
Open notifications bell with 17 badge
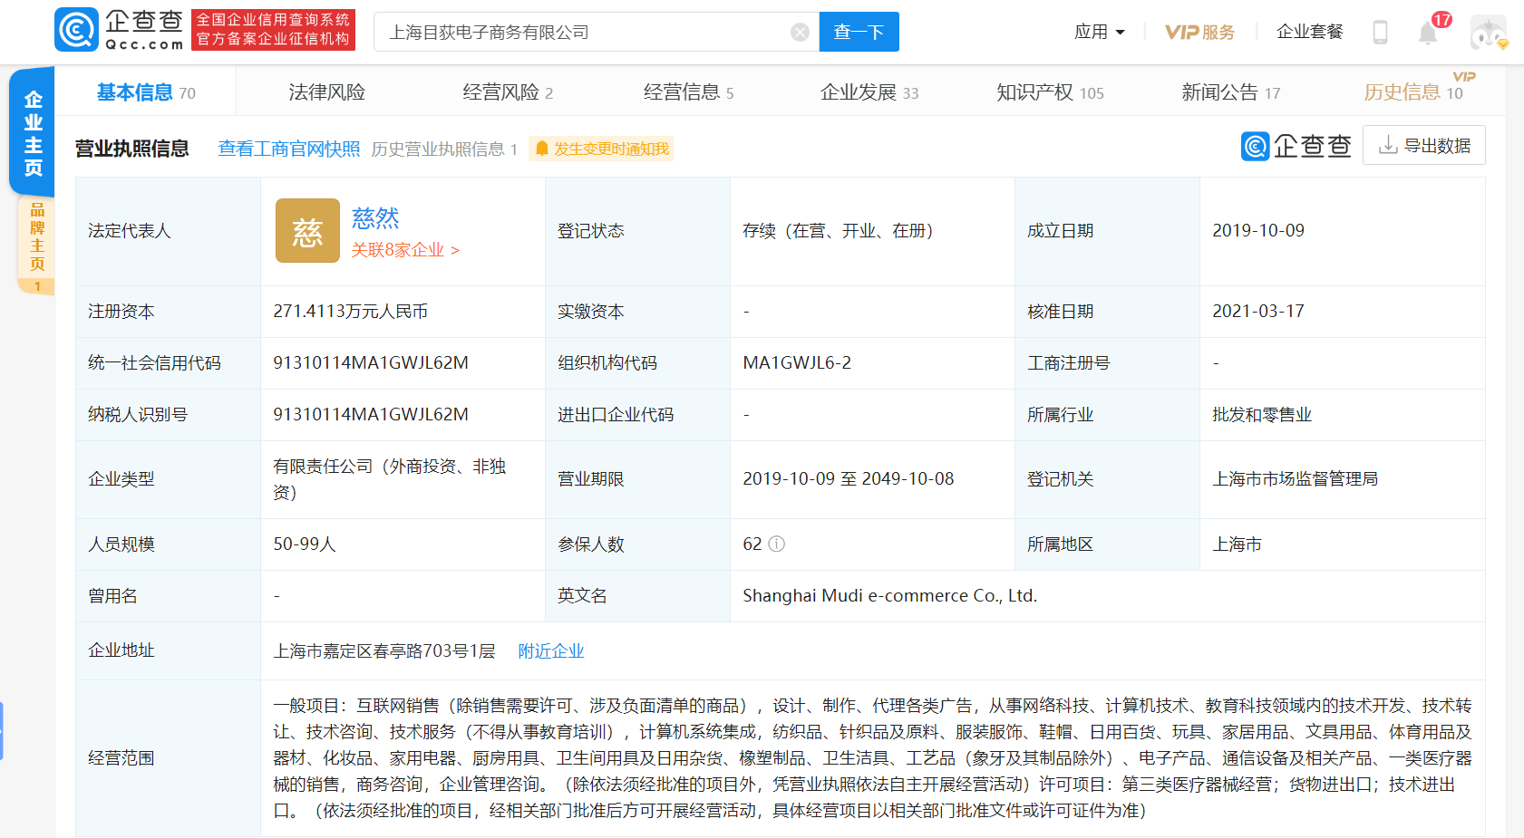1429,33
